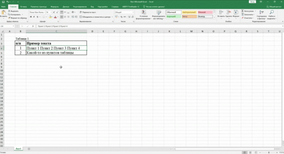The height and width of the screenshot is (154, 284).
Task: Click Wrap Text (Перенести текст)
Action: click(x=88, y=12)
